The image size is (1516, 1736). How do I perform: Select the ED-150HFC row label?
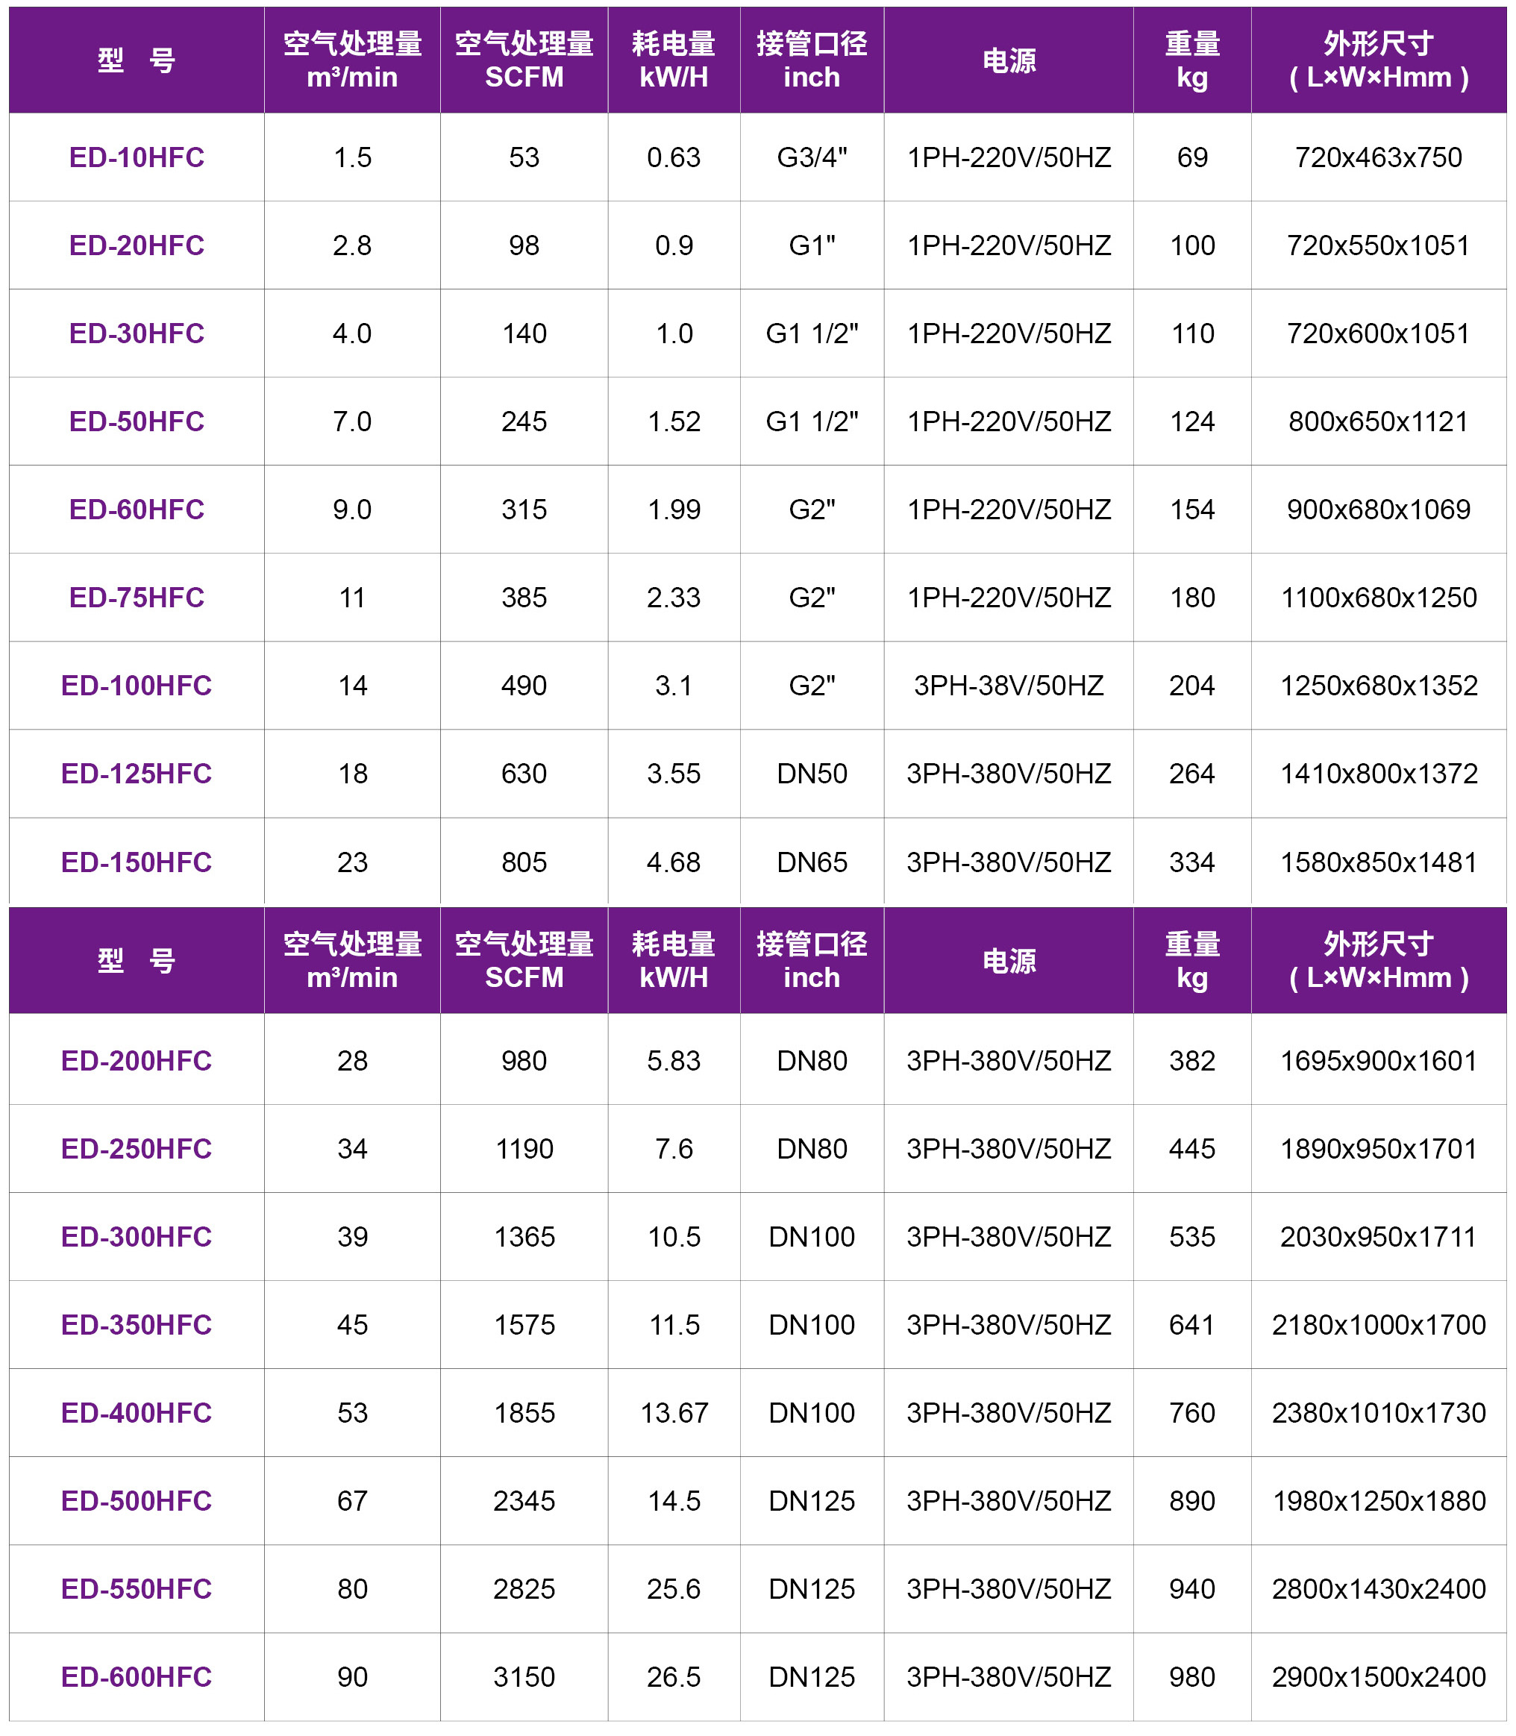(137, 862)
